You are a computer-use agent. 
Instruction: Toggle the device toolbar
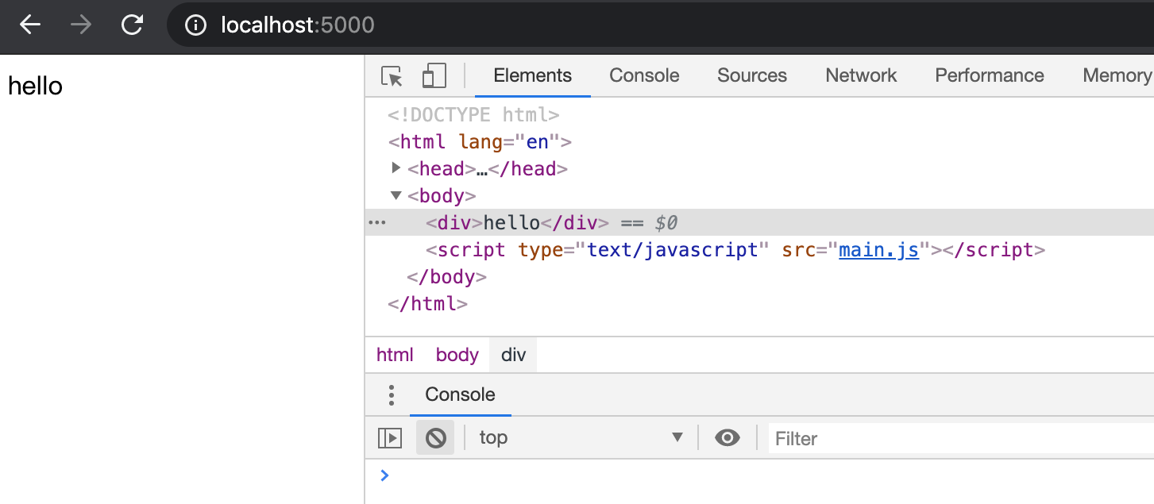pos(434,76)
